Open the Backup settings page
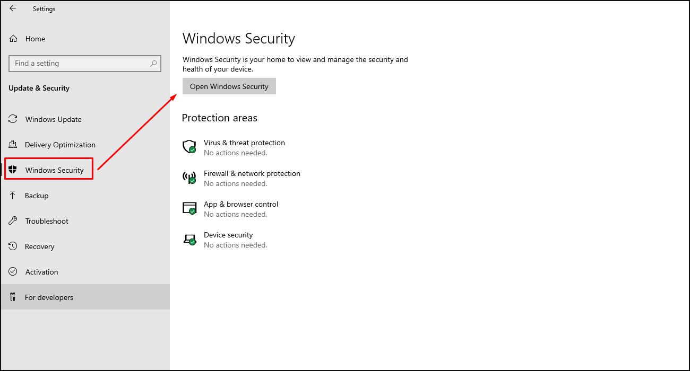 pos(85,196)
